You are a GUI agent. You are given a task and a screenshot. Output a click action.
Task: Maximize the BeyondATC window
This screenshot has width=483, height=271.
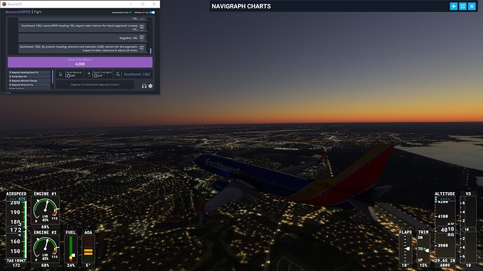[143, 4]
